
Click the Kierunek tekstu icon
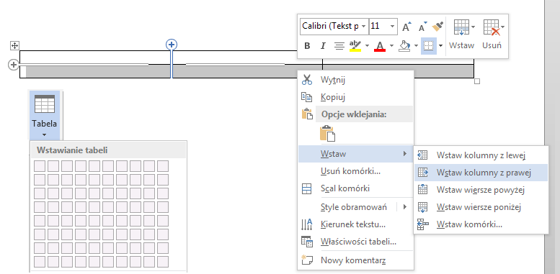[307, 224]
